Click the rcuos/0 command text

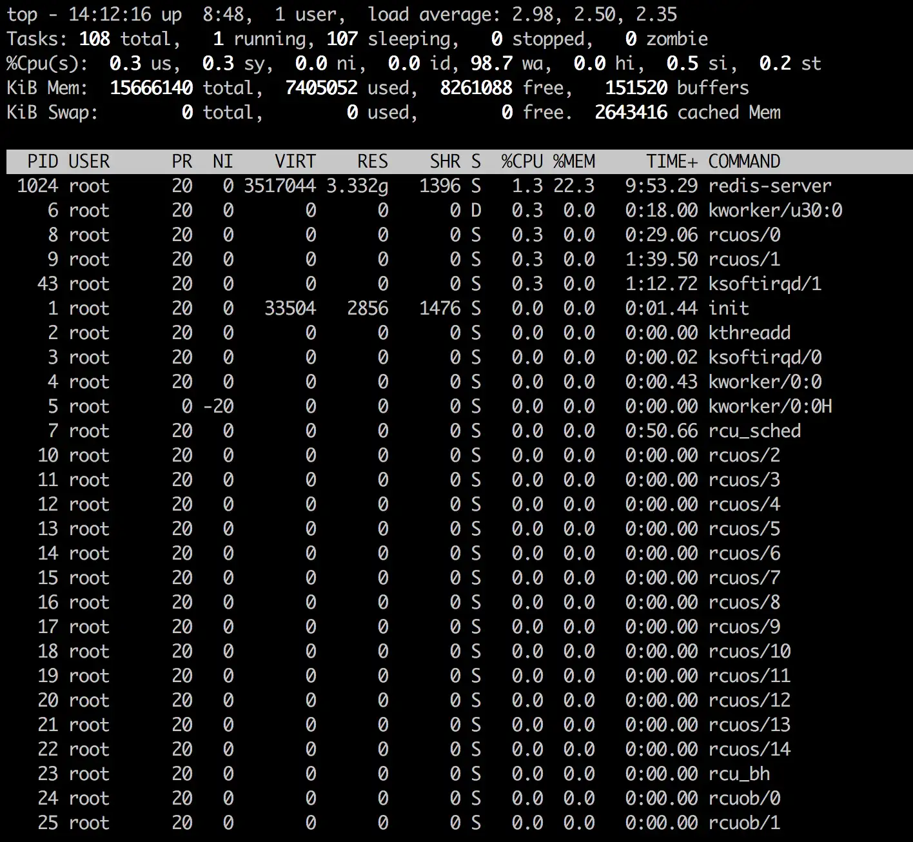(x=744, y=235)
